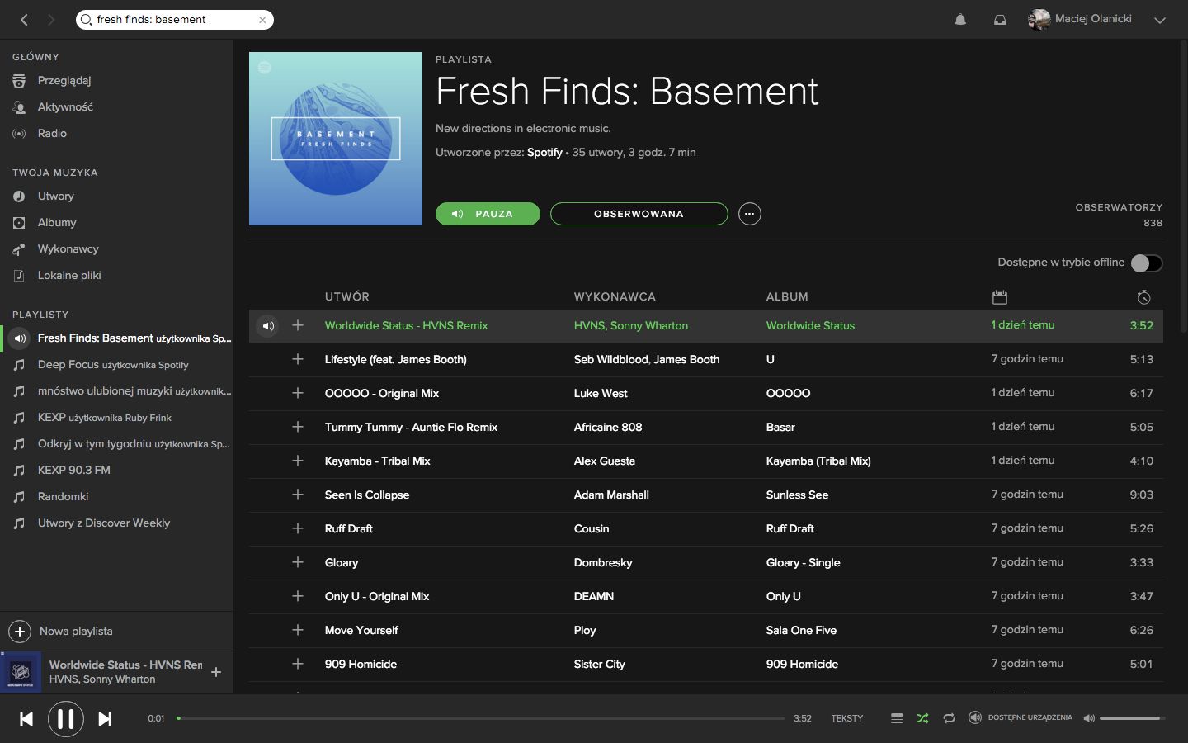This screenshot has width=1188, height=743.
Task: Open the Spotify creator link
Action: [544, 152]
